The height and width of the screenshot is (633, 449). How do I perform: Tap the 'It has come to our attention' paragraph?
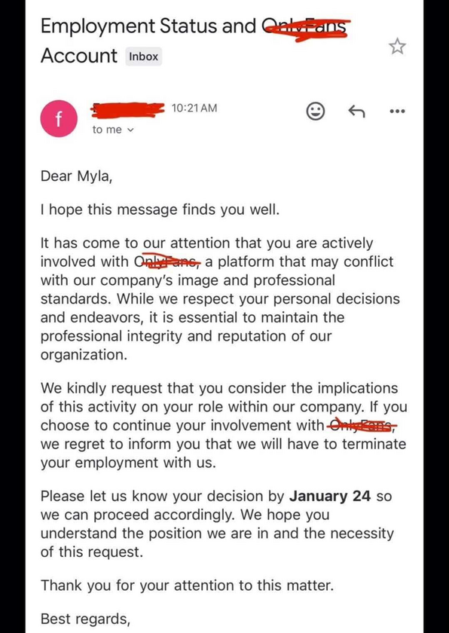(x=220, y=299)
